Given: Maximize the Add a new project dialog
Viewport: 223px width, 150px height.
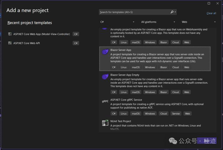Looking at the screenshot, I should click(209, 3).
